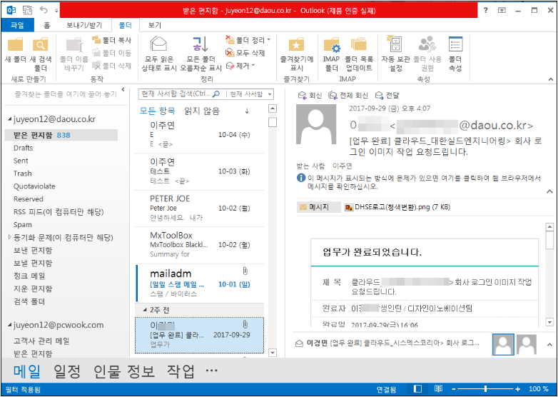Collapse the folder pane with left chevron

[123, 90]
